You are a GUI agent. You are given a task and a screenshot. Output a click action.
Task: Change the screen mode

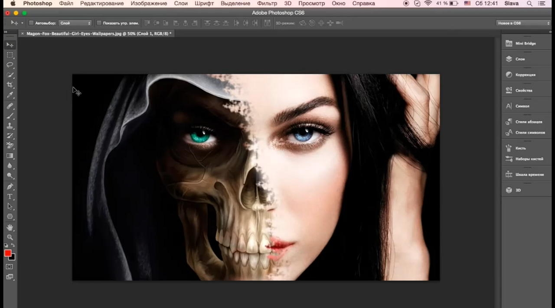click(x=10, y=277)
